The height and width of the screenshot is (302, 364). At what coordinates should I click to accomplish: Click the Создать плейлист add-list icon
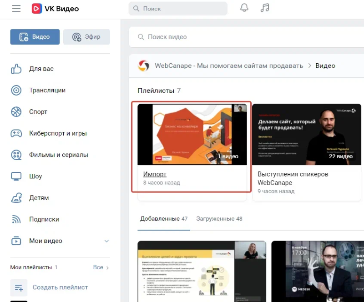[x=19, y=287]
